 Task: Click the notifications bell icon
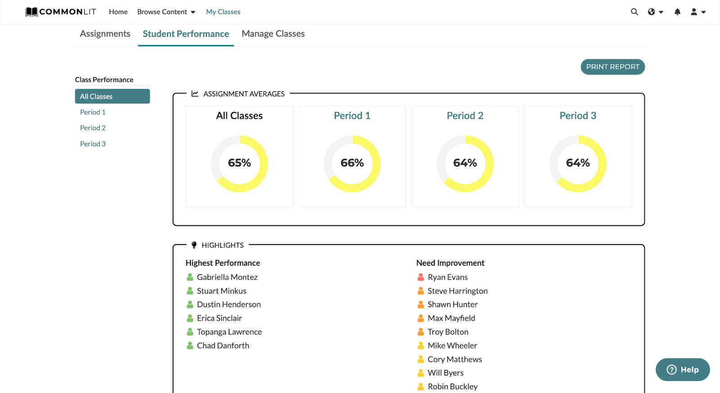[x=677, y=12]
